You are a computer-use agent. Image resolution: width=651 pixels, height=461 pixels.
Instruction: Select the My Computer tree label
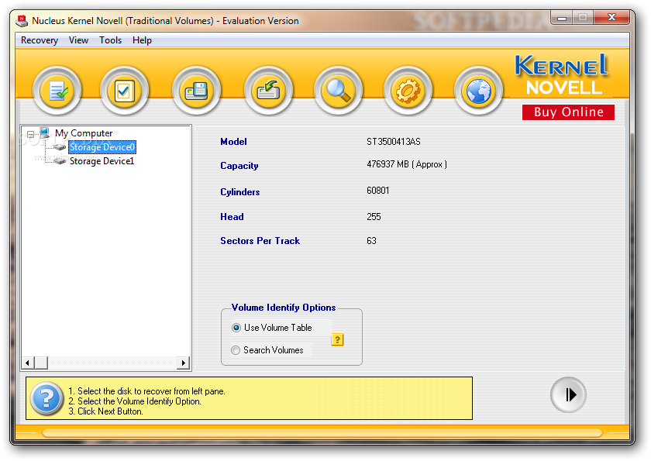[x=84, y=133]
